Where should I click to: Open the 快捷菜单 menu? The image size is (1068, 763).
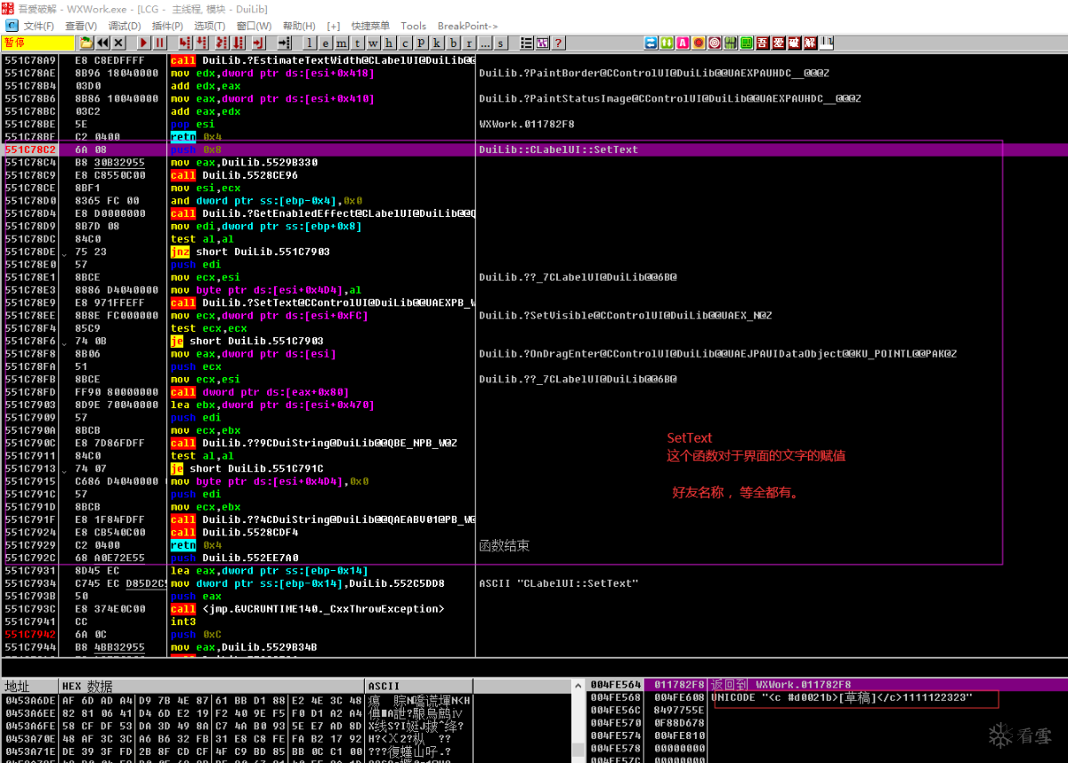click(x=370, y=26)
